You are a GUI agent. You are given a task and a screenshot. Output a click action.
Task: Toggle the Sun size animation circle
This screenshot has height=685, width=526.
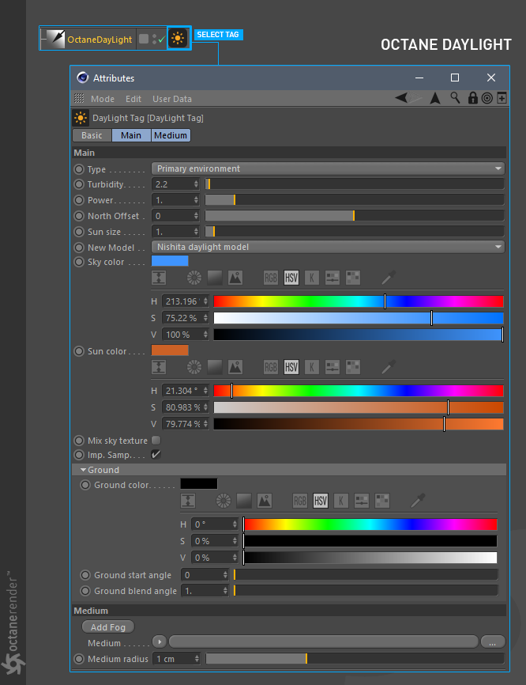(x=79, y=232)
